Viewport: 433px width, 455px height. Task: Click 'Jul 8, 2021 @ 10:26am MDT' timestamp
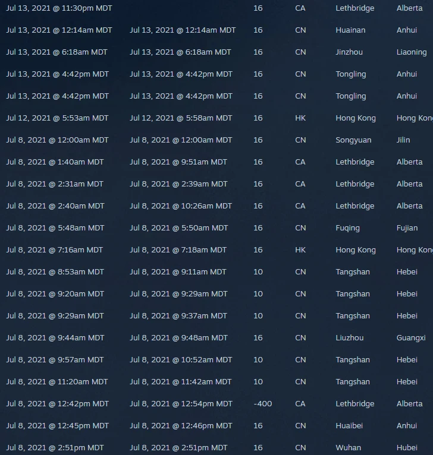pyautogui.click(x=181, y=206)
